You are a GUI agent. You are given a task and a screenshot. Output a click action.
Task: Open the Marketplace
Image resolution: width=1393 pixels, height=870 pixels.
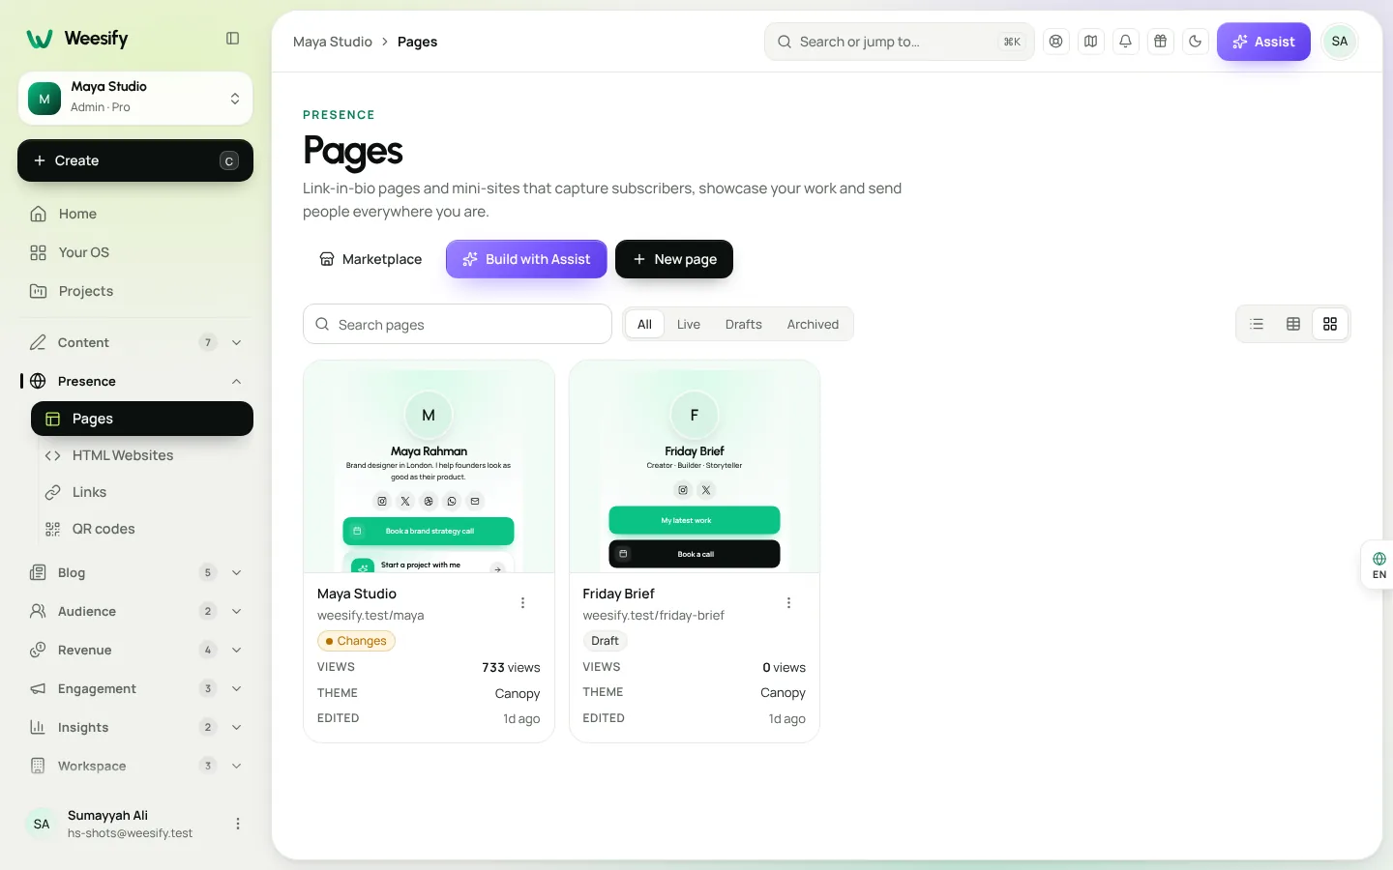pos(370,259)
